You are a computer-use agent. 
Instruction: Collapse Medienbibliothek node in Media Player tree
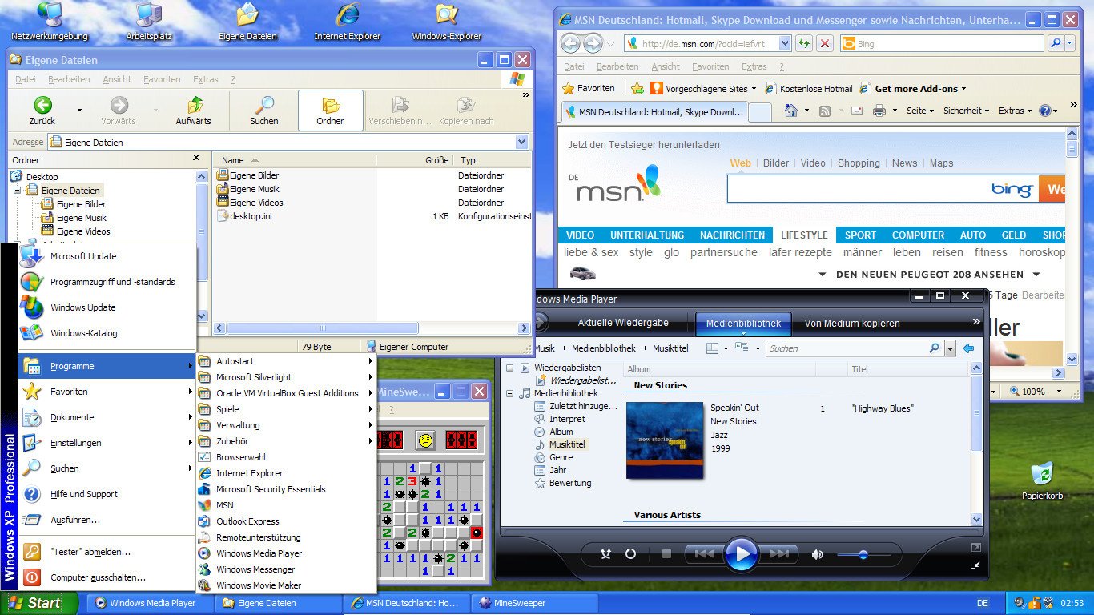pyautogui.click(x=509, y=393)
